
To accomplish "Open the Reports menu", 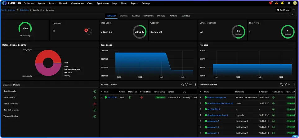I will [135, 3].
